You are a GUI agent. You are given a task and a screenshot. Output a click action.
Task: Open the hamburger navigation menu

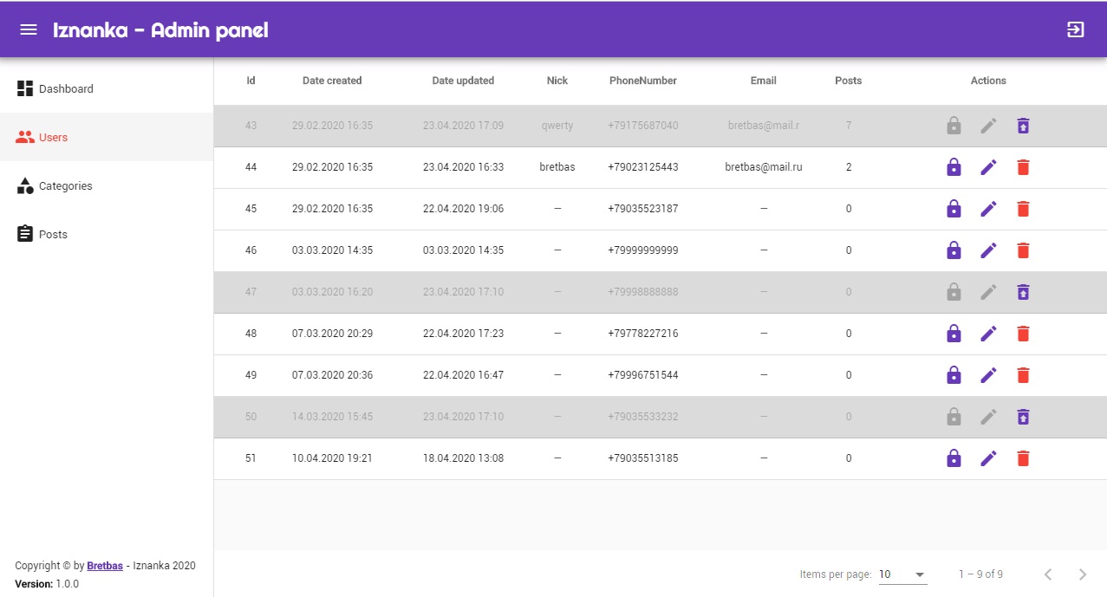29,29
